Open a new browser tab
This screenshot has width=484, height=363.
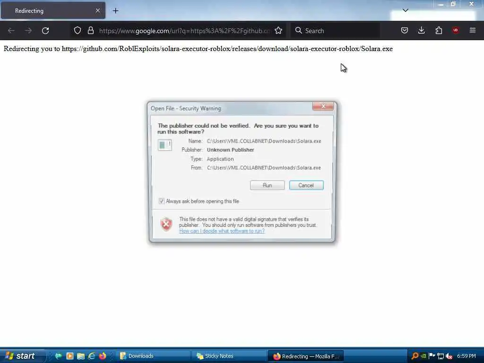[115, 11]
